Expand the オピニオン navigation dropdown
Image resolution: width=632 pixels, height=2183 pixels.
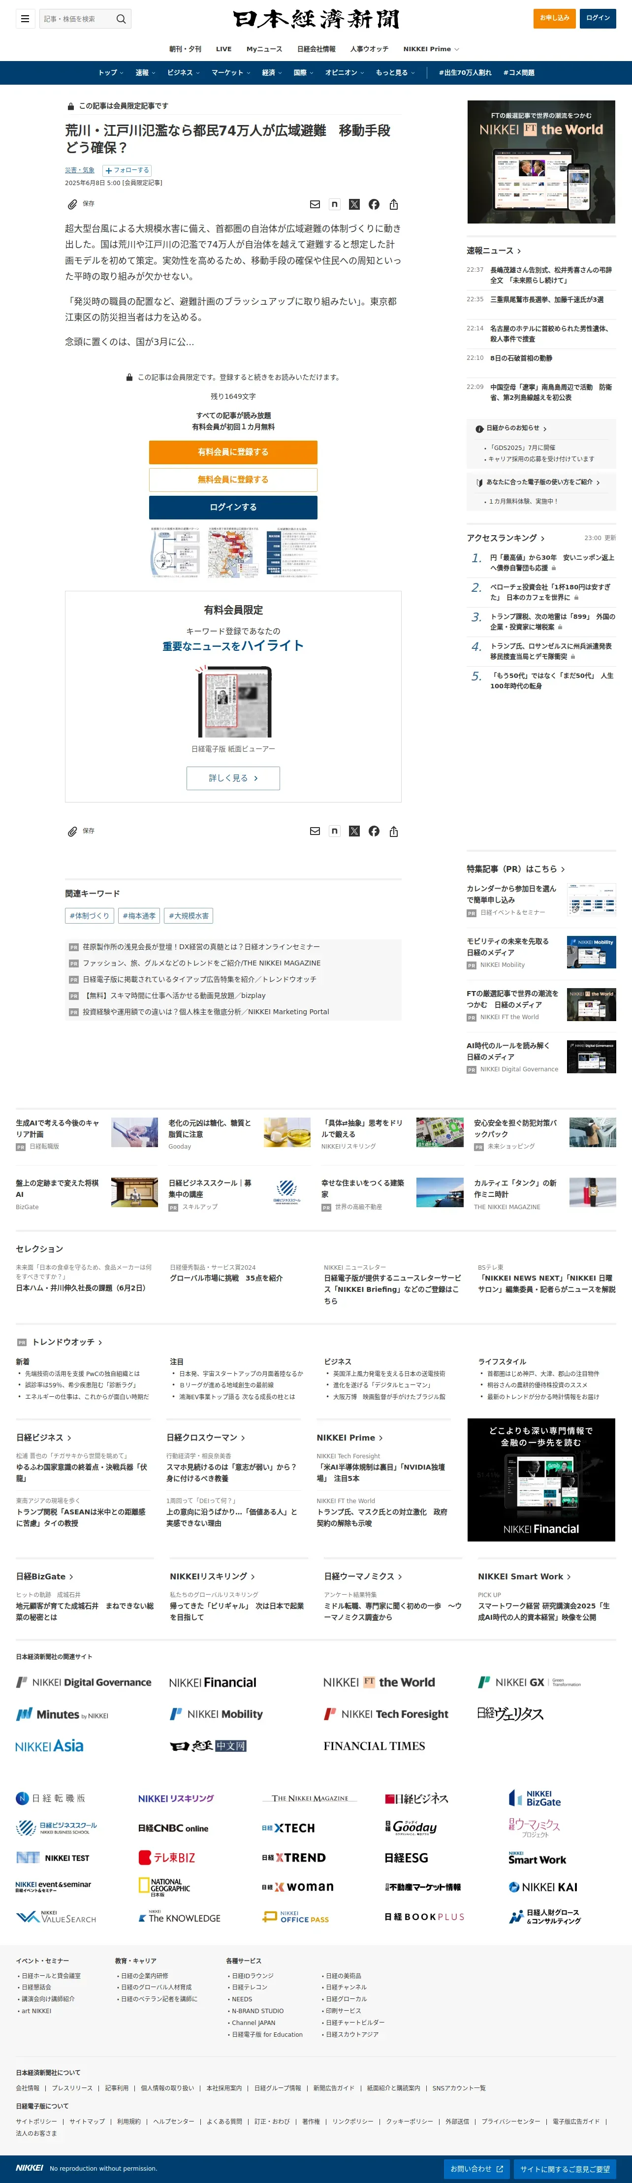[x=345, y=73]
